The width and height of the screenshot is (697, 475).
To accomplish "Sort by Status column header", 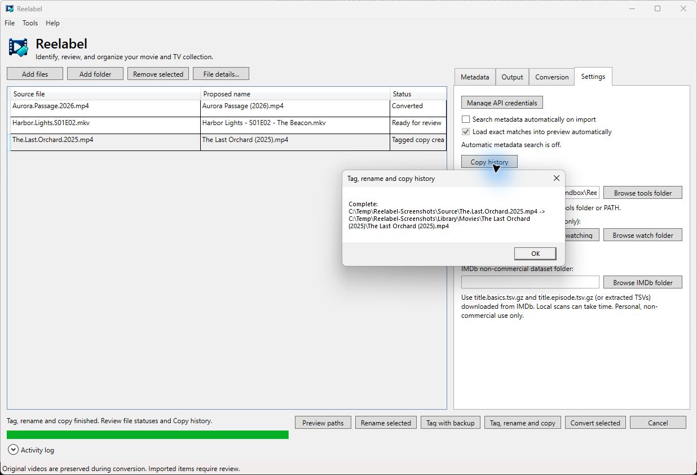I will (418, 94).
